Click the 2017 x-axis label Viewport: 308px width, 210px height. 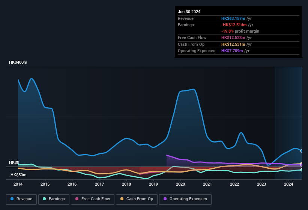click(99, 184)
